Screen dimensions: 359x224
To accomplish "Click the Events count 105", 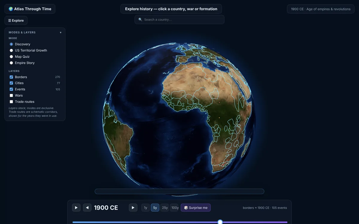I will (58, 89).
